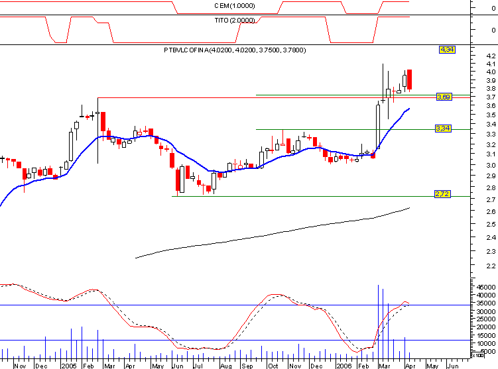Click the 2006 year label on time axis

tap(343, 366)
